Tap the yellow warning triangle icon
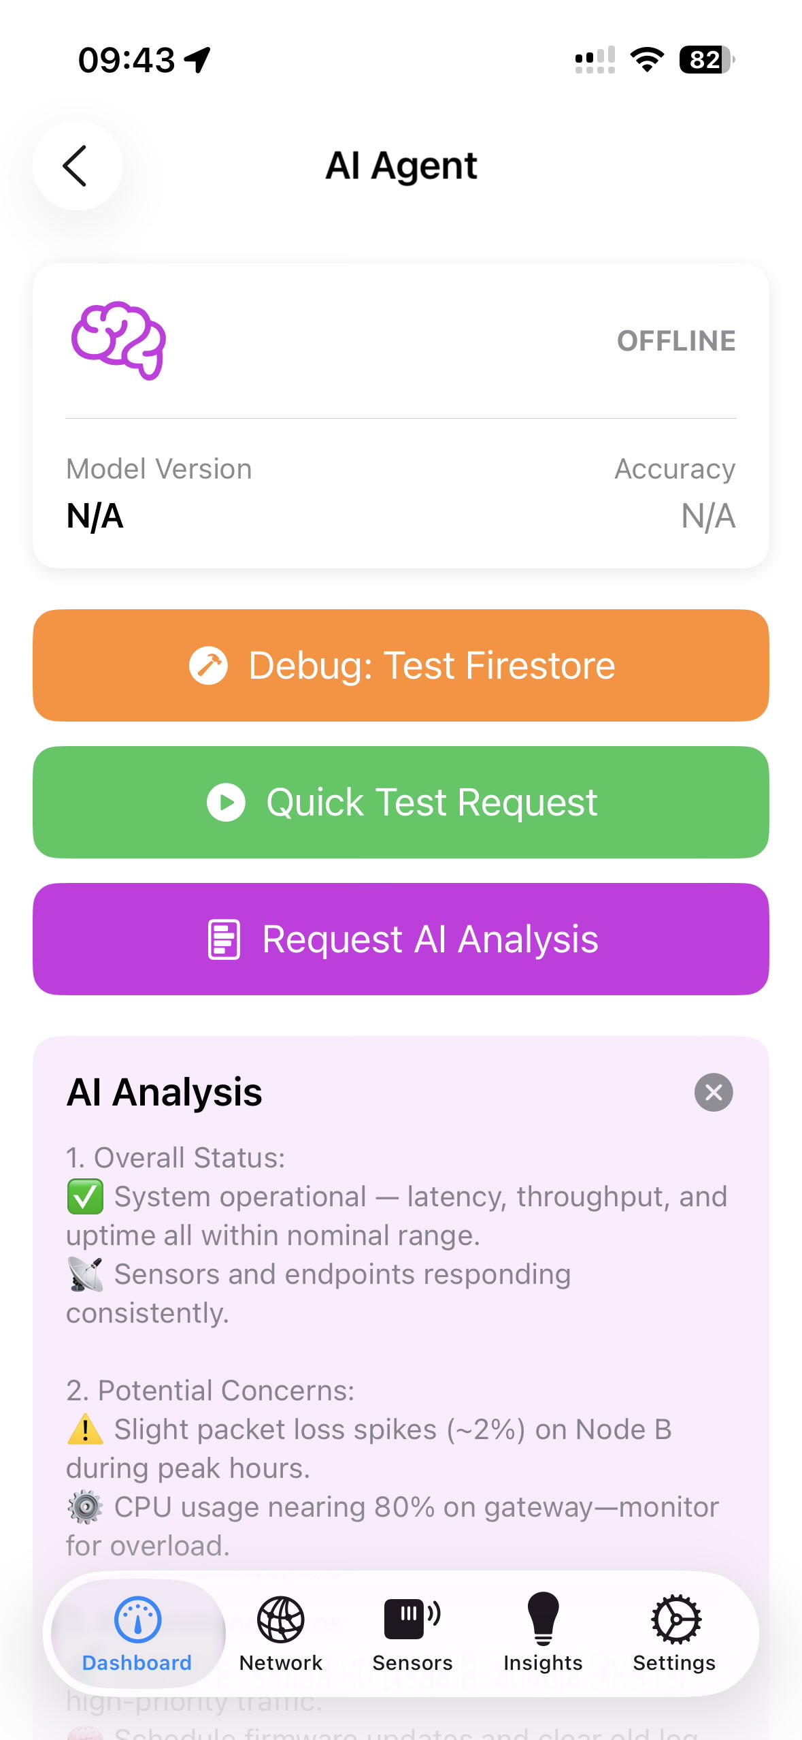The height and width of the screenshot is (1740, 802). 85,1430
